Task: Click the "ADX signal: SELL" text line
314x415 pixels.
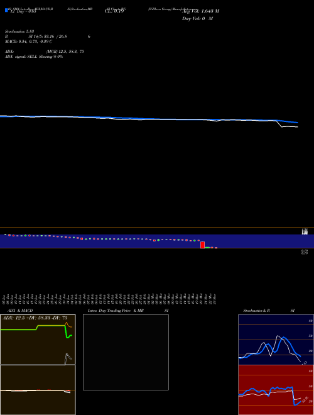Action: click(34, 57)
